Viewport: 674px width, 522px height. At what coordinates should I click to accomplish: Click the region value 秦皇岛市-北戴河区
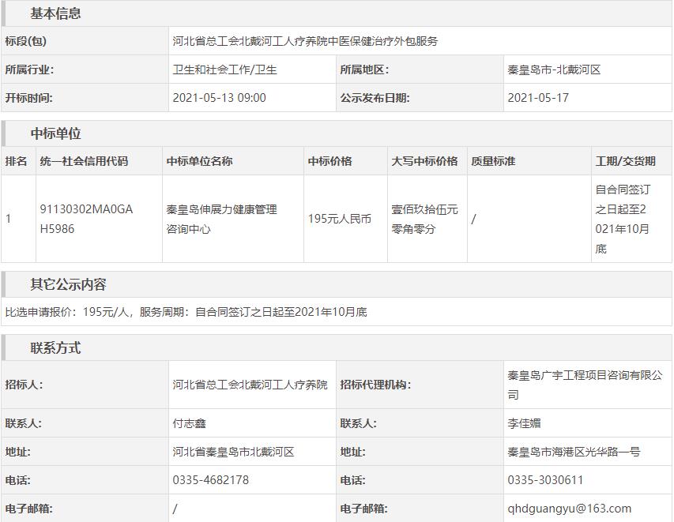554,69
